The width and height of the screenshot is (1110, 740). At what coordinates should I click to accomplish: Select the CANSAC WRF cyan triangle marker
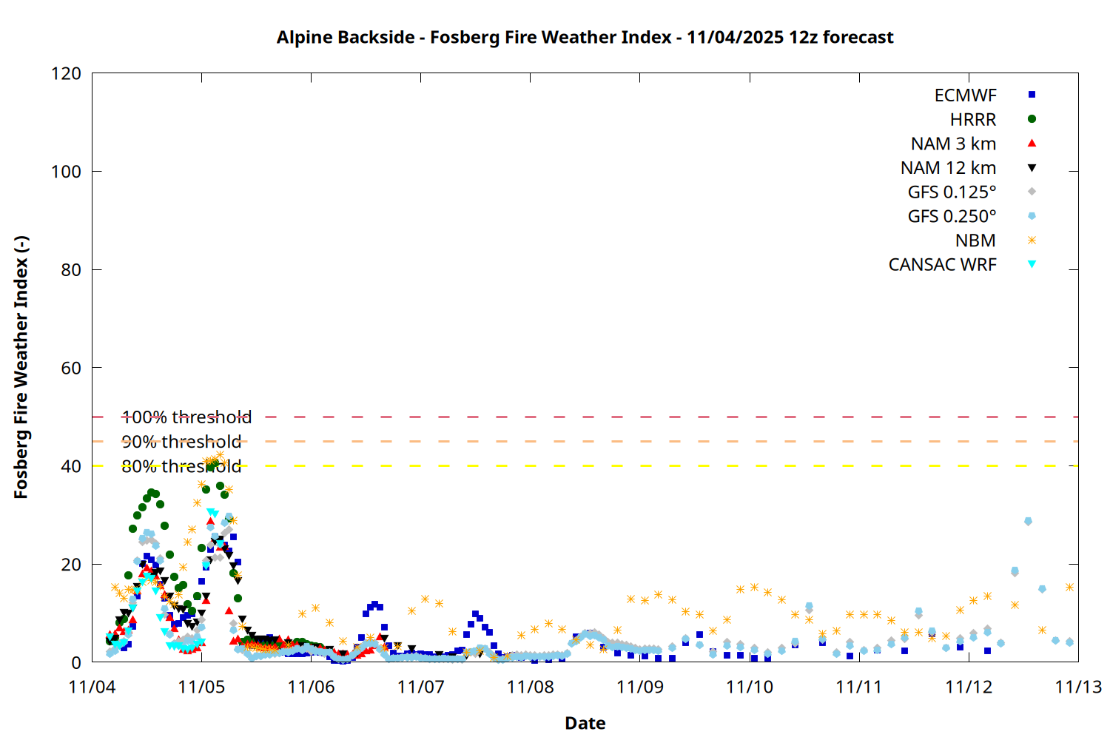pyautogui.click(x=1032, y=264)
